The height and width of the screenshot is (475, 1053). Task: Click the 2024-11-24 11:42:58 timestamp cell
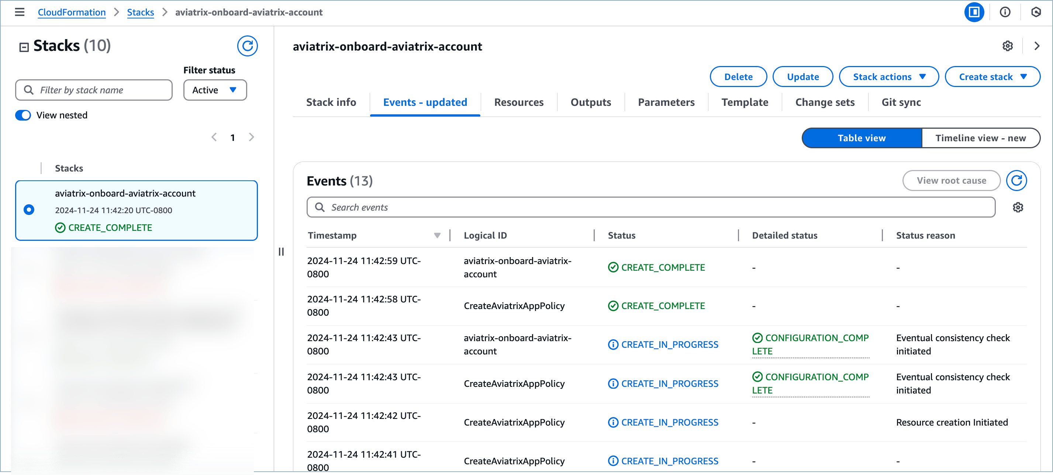pos(364,306)
